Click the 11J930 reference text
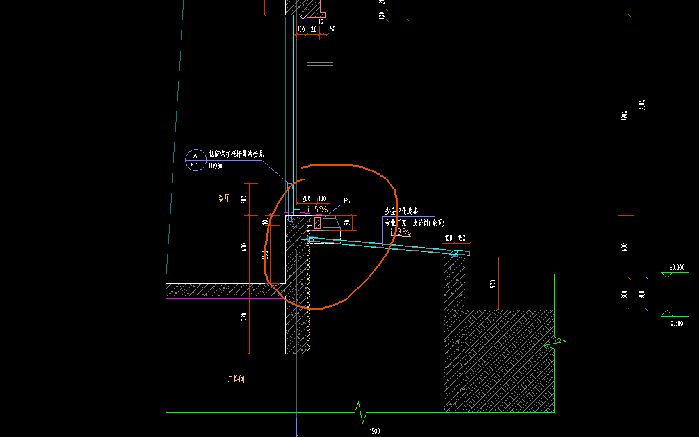This screenshot has height=437, width=699. 215,166
